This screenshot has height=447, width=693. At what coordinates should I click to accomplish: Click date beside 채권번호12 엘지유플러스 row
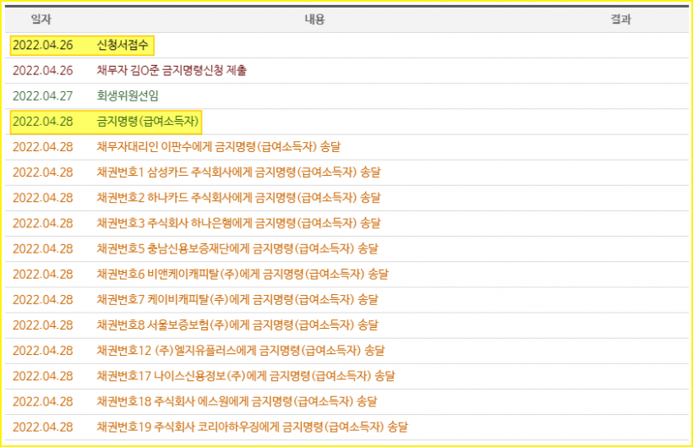tap(43, 351)
